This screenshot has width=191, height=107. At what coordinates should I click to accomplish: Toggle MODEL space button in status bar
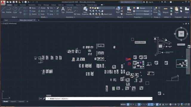[123, 104]
